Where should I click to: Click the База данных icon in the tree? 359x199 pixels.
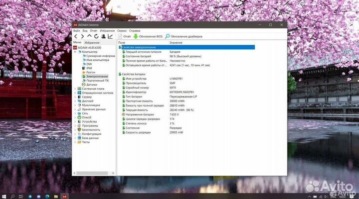coord(79,138)
